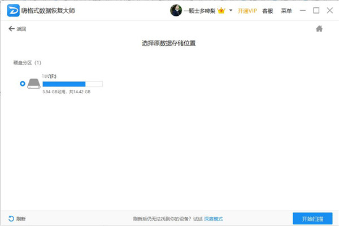Click the blue app logo icon

(13, 11)
